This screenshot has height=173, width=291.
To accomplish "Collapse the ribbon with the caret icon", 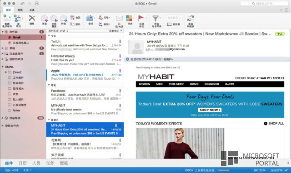I will click(x=281, y=10).
